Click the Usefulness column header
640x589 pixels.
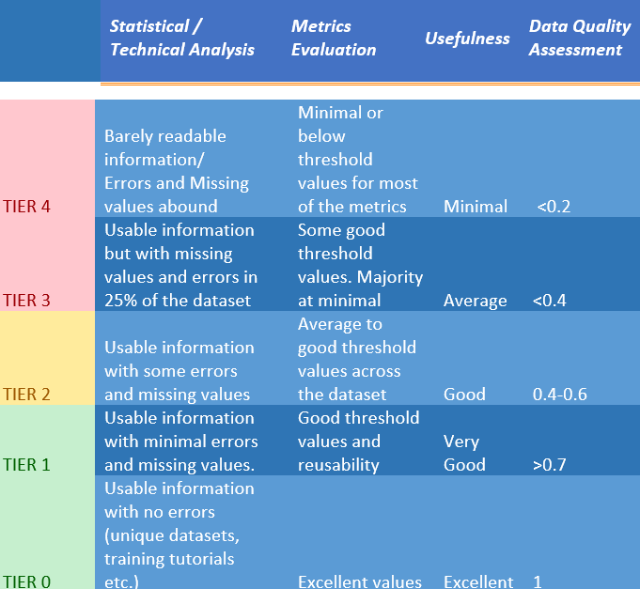pos(467,39)
